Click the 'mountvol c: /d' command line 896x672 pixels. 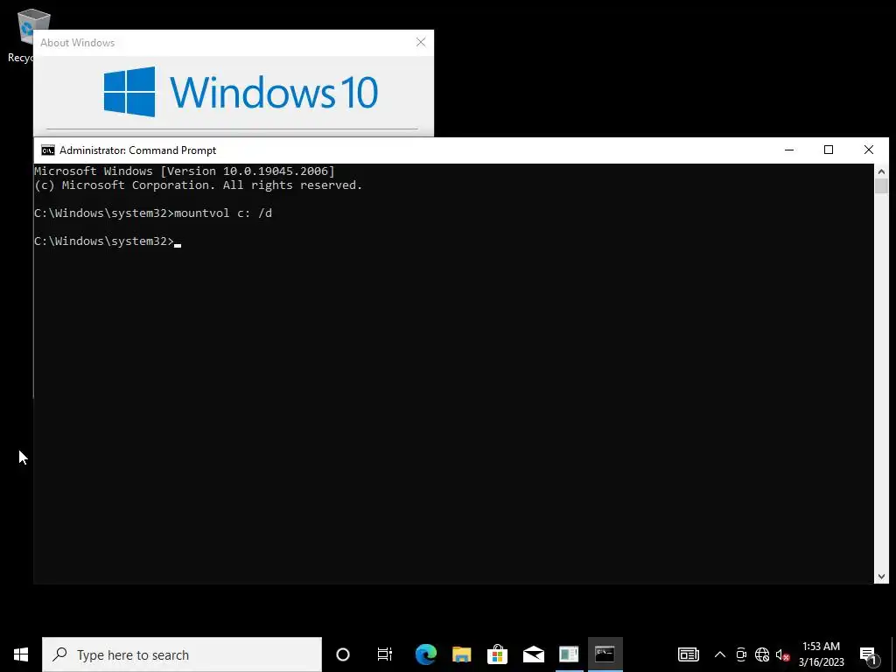tap(153, 213)
